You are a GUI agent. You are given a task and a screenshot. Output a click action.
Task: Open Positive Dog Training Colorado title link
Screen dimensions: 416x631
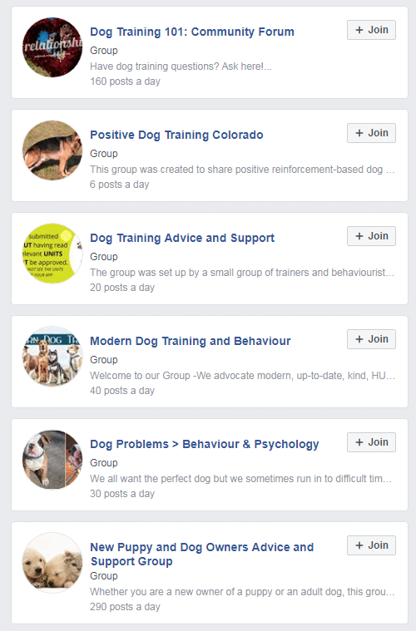click(x=176, y=135)
